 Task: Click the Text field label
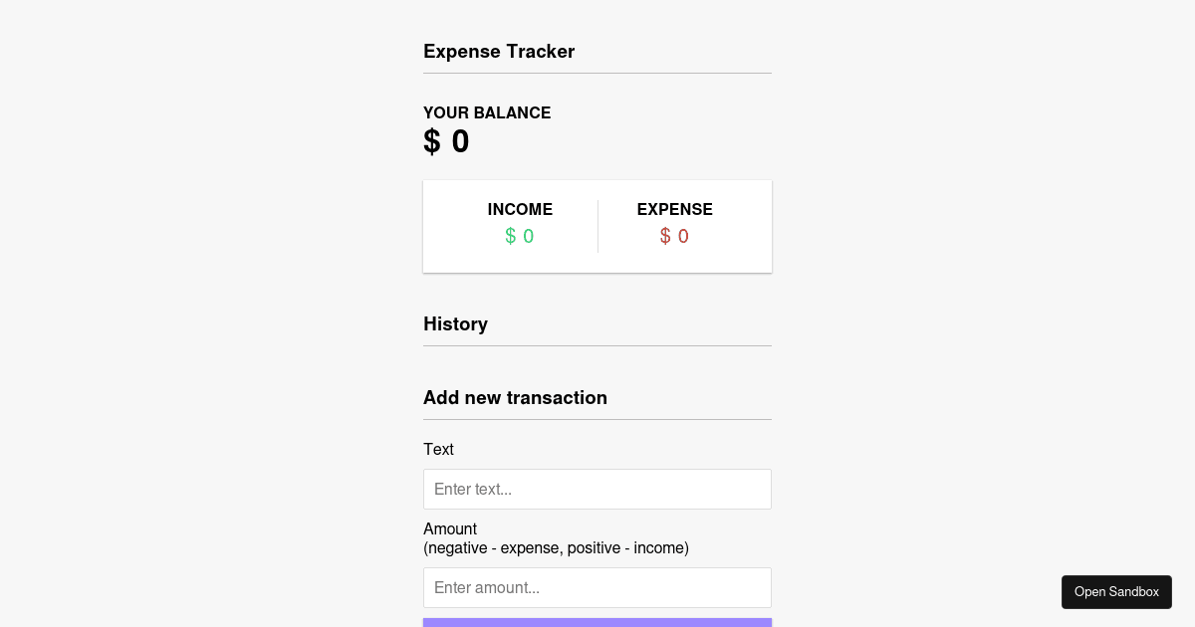[438, 450]
